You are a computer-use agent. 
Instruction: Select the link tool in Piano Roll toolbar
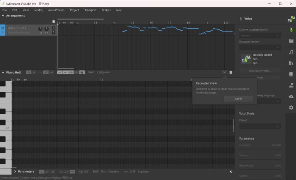(40, 72)
